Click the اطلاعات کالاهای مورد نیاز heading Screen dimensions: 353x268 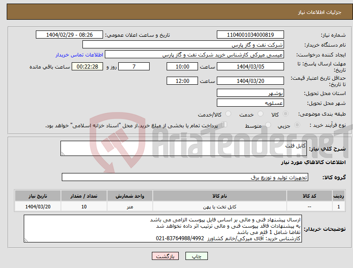click(x=313, y=162)
